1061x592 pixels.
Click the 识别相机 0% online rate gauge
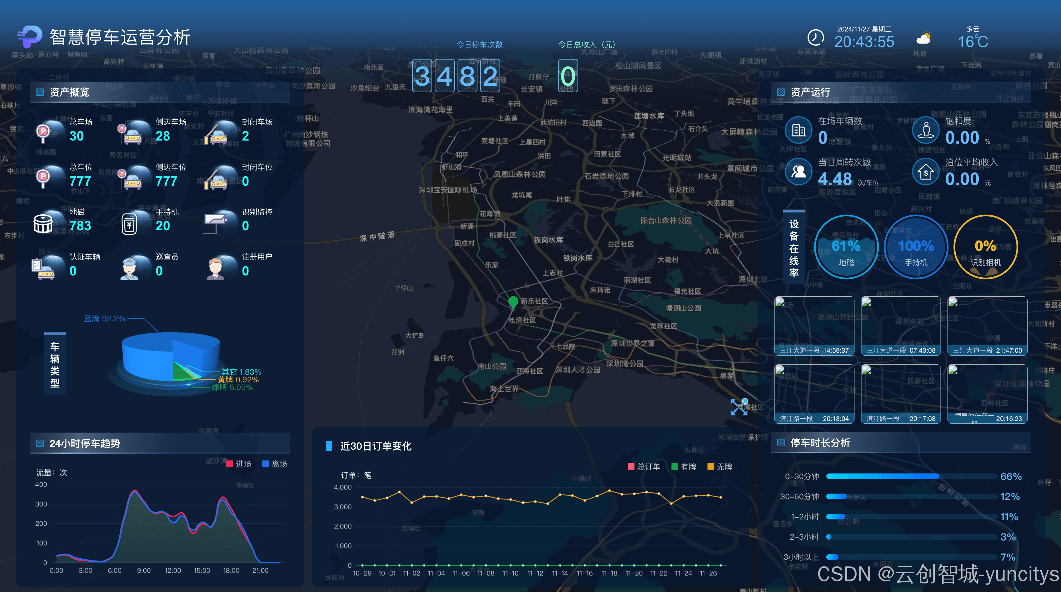985,247
